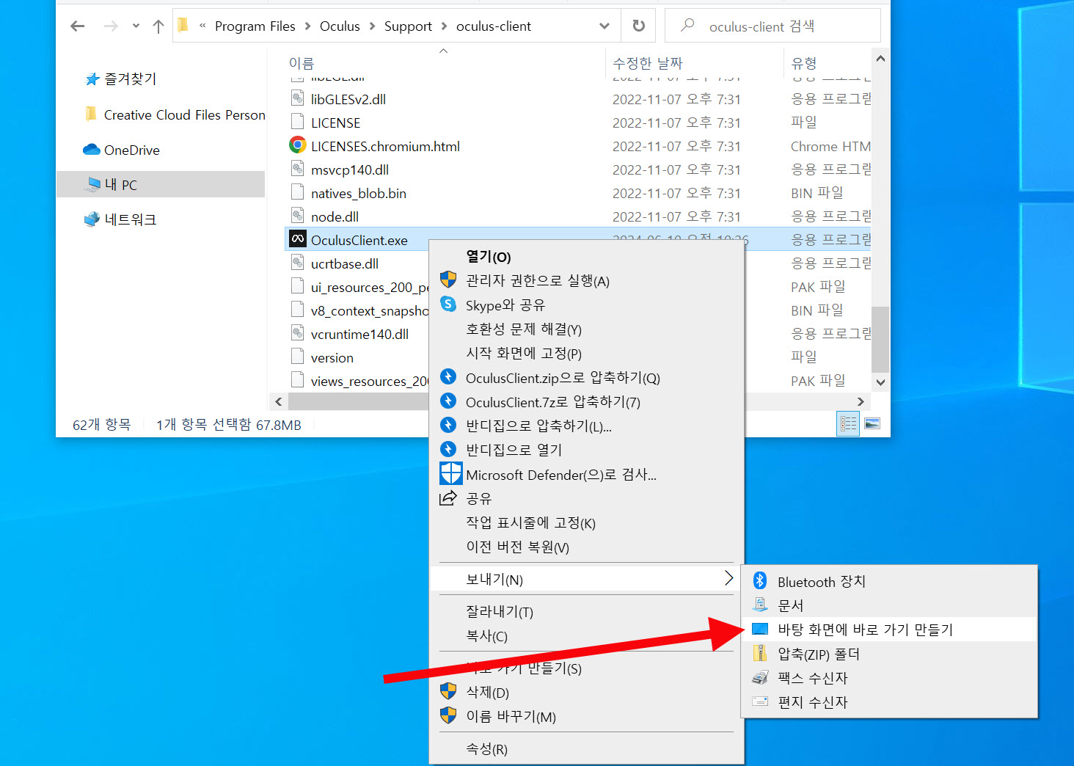Click 바탕 화면에 바로 가기 만들기
The width and height of the screenshot is (1074, 766).
click(x=890, y=630)
